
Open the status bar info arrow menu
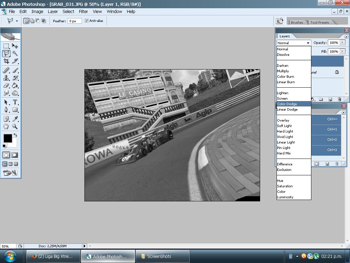85,246
